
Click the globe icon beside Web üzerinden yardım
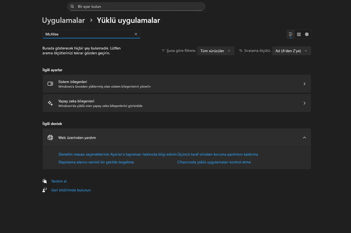pyautogui.click(x=50, y=137)
